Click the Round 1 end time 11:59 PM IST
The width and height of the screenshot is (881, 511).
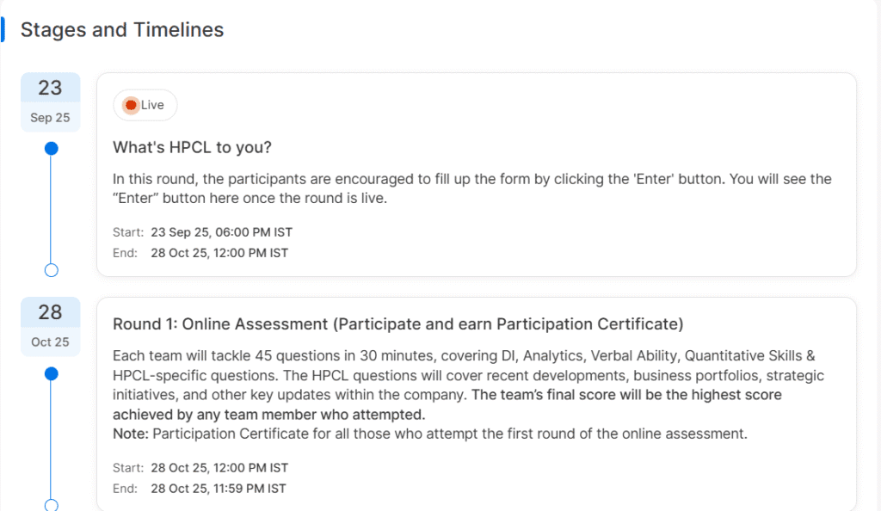click(219, 489)
